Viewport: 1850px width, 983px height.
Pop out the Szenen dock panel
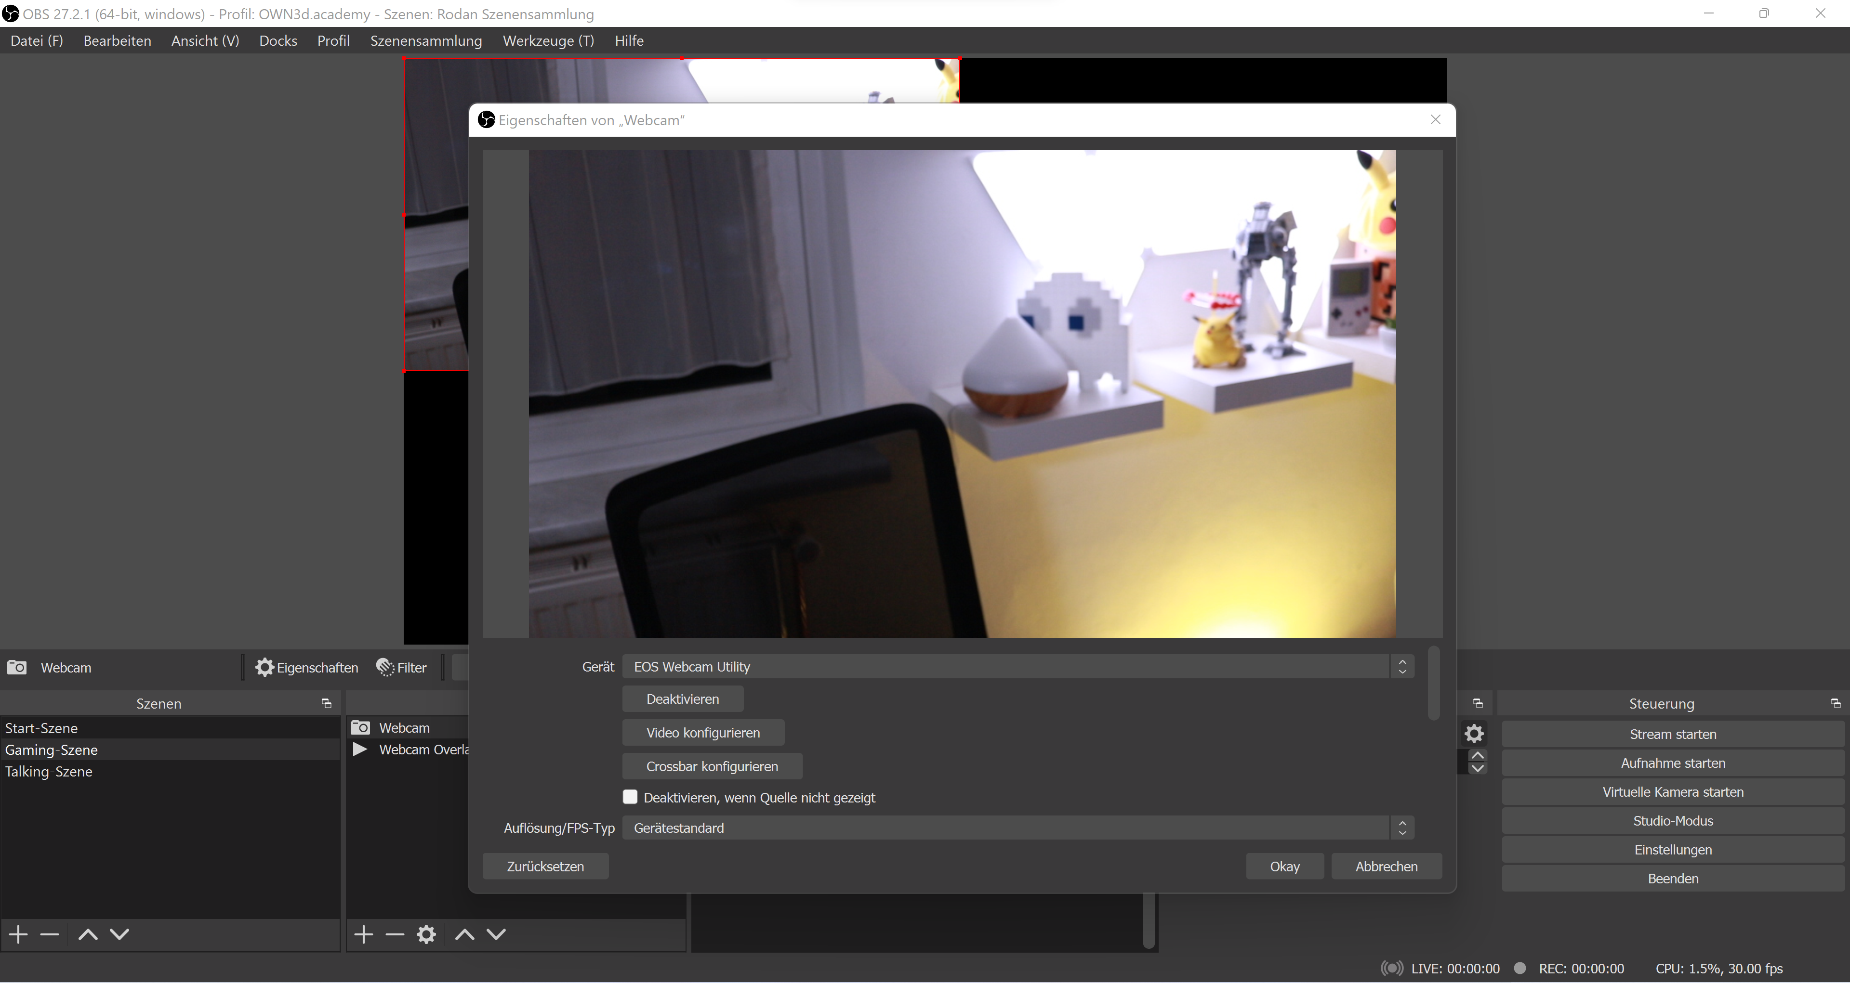pyautogui.click(x=326, y=703)
